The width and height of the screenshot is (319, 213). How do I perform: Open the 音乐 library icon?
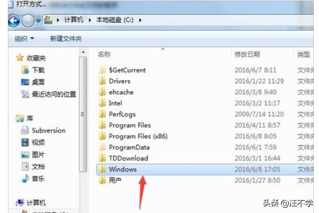(x=25, y=178)
